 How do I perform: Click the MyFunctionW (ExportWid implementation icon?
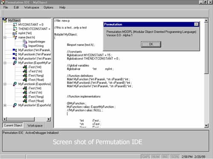point(15,105)
